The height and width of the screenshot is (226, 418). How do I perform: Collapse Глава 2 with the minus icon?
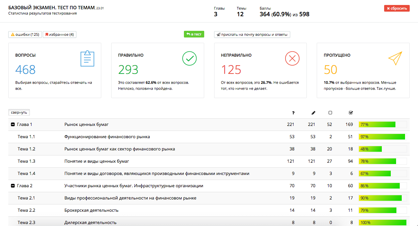(x=13, y=186)
